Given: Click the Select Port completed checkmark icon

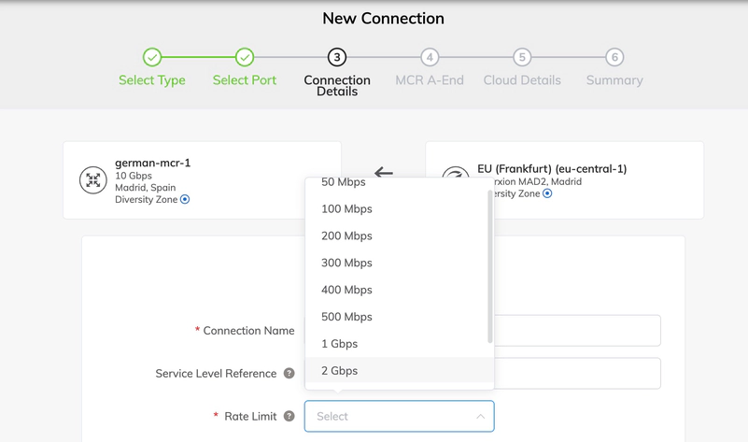Looking at the screenshot, I should coord(245,57).
